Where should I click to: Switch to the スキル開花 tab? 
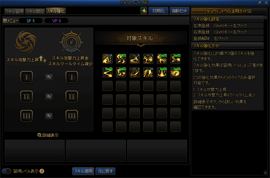pos(35,11)
